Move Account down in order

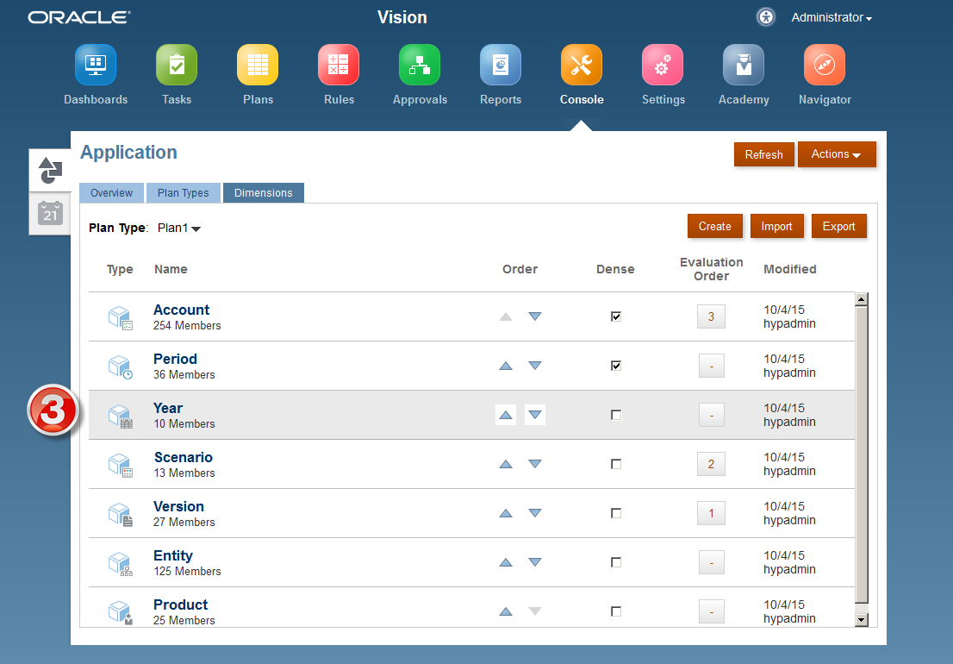(x=535, y=316)
